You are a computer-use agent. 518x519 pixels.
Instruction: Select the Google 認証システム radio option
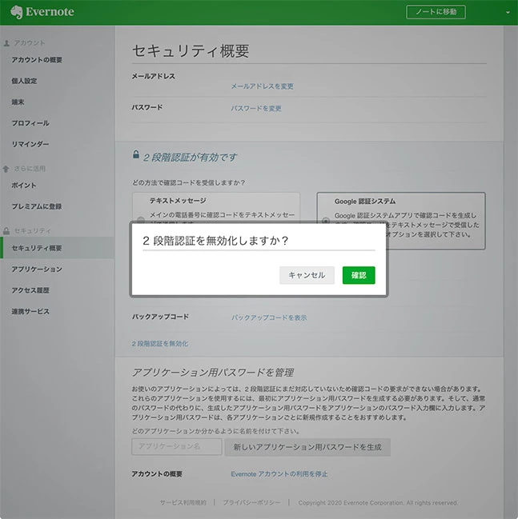[x=326, y=221]
